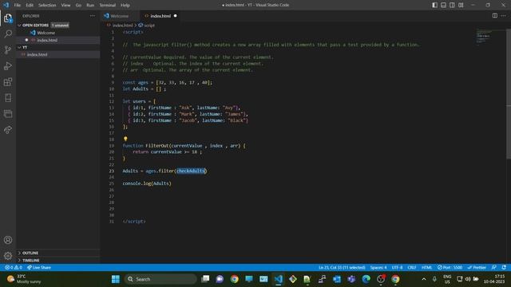Click the VS Code logo in title bar
The height and width of the screenshot is (287, 511).
click(6, 5)
